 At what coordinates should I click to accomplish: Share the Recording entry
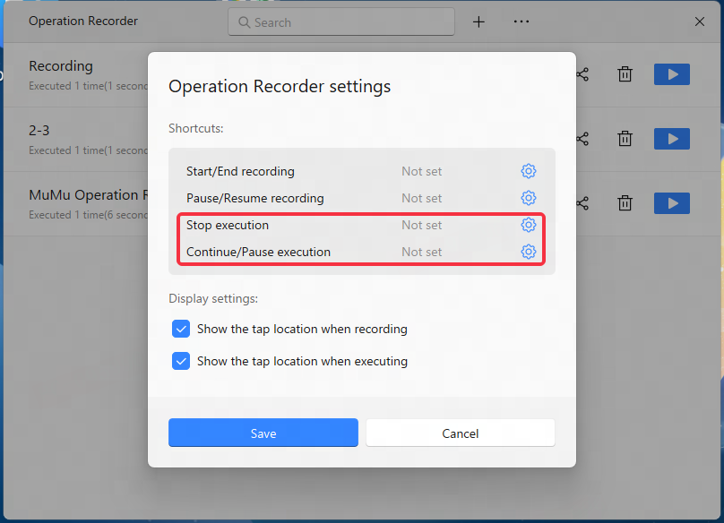click(582, 74)
